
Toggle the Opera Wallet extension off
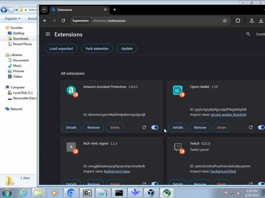(261, 127)
